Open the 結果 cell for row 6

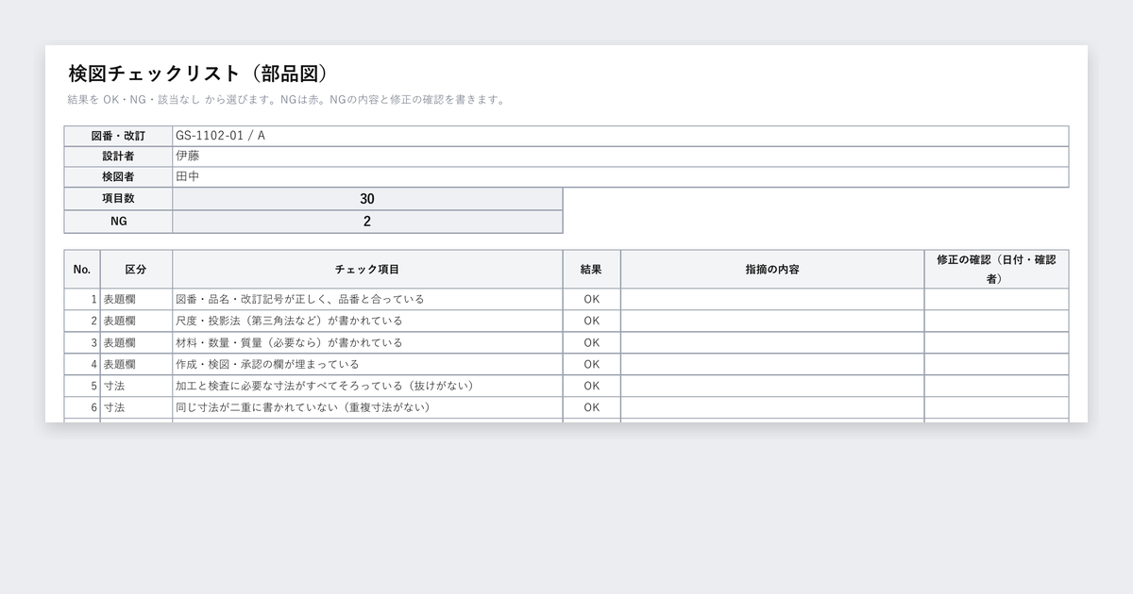coord(591,407)
